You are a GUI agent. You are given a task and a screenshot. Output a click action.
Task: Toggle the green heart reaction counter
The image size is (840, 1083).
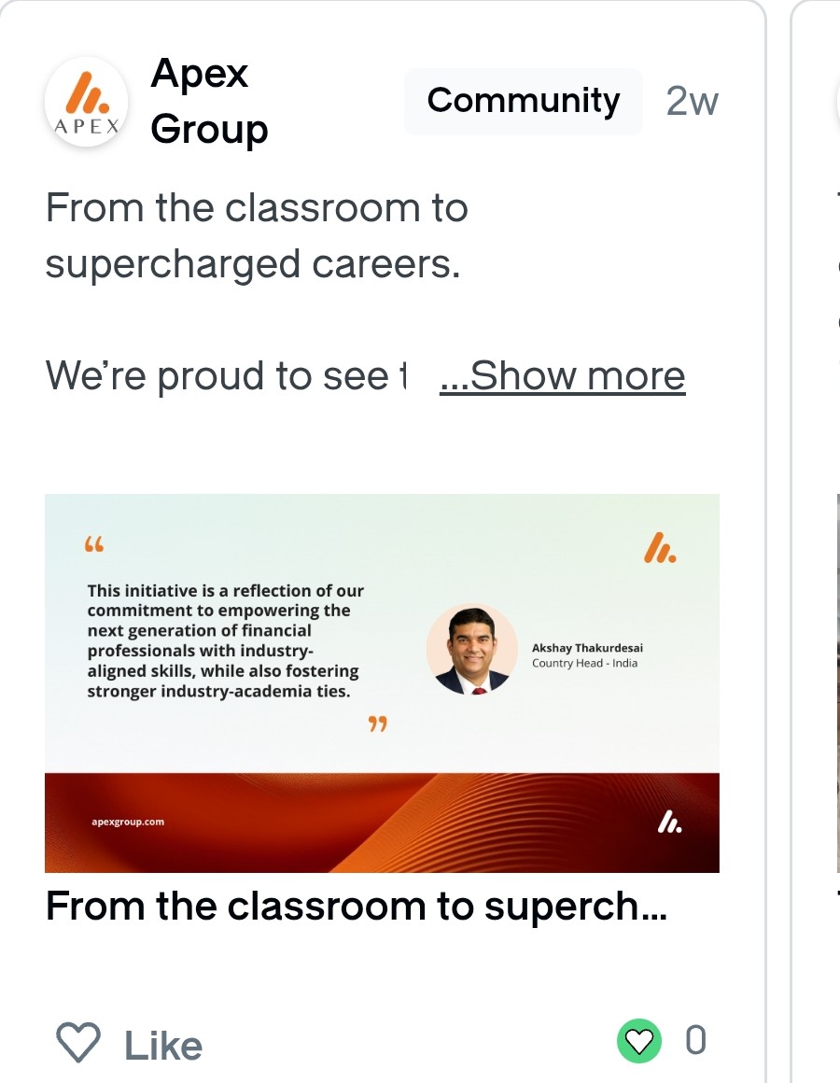click(x=638, y=1040)
